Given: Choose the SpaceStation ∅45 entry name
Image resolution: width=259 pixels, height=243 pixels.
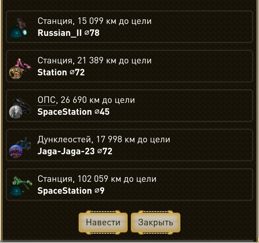Looking at the screenshot, I should pos(73,112).
